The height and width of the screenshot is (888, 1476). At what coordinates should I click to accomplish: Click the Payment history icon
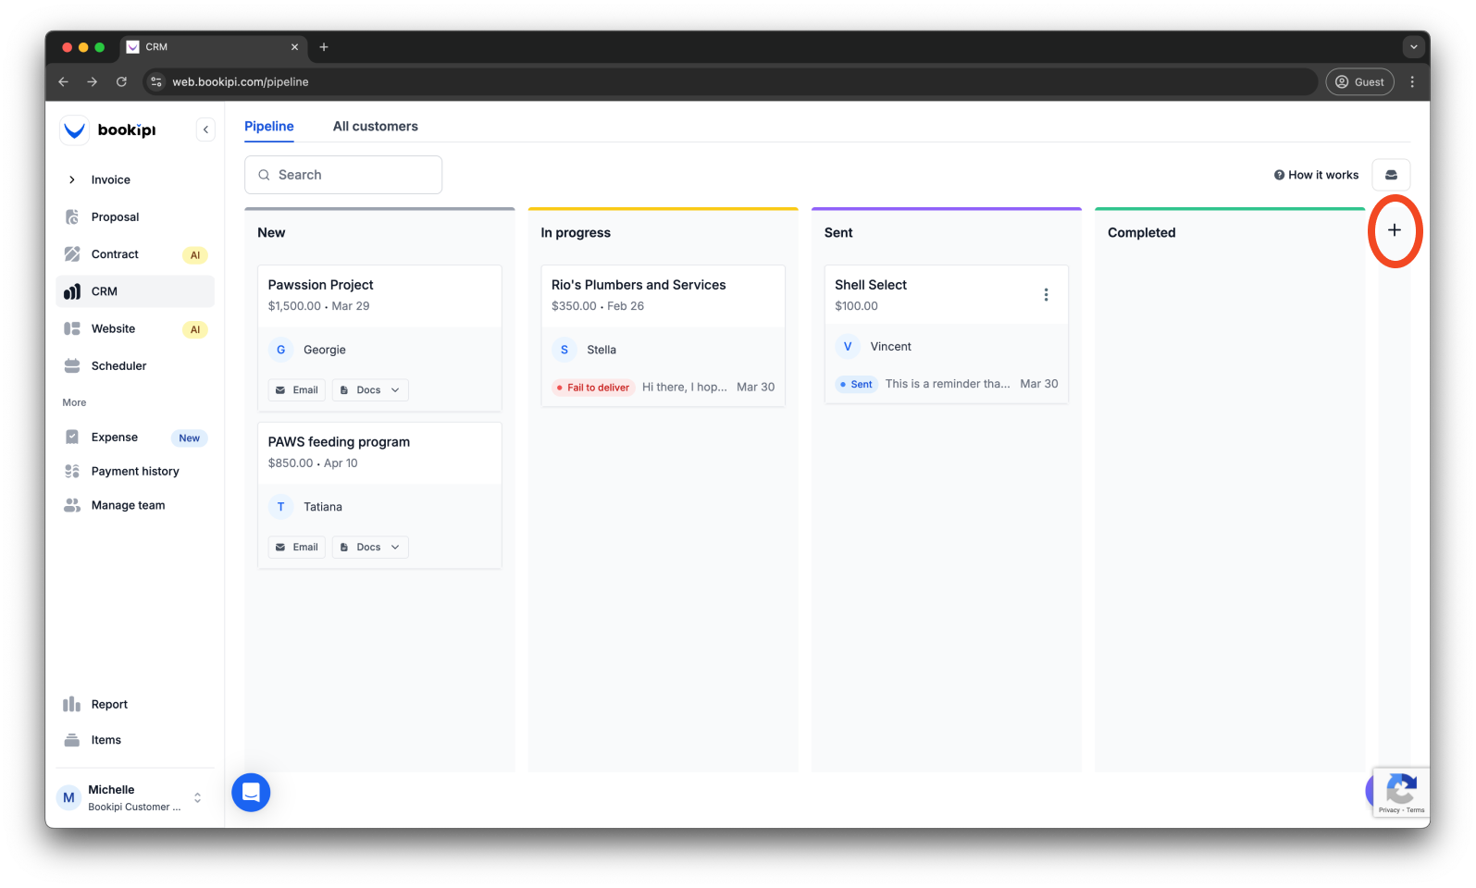[72, 472]
